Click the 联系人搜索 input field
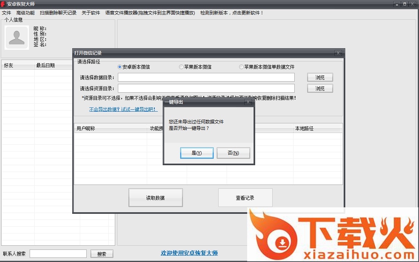 (x=58, y=254)
